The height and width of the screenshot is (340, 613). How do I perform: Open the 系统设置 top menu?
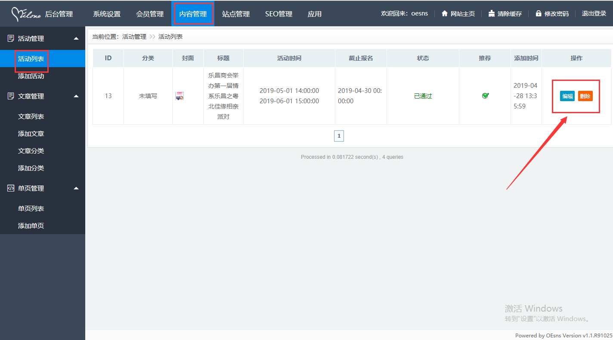tap(107, 14)
